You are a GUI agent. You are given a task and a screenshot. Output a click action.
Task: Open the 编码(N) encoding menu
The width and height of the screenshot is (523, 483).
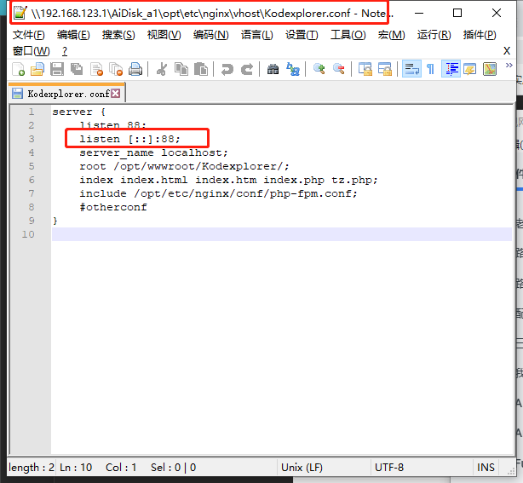[210, 35]
